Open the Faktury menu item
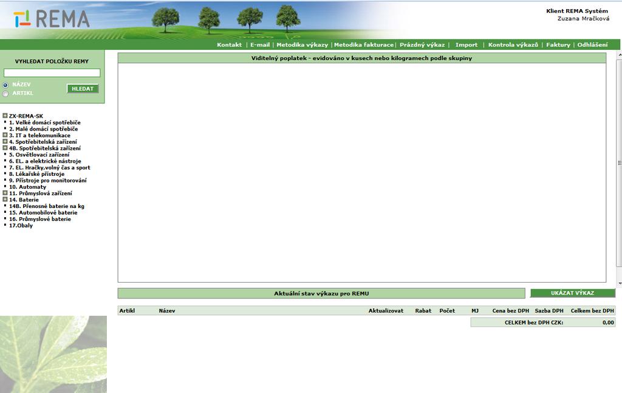The image size is (622, 393). click(x=558, y=45)
